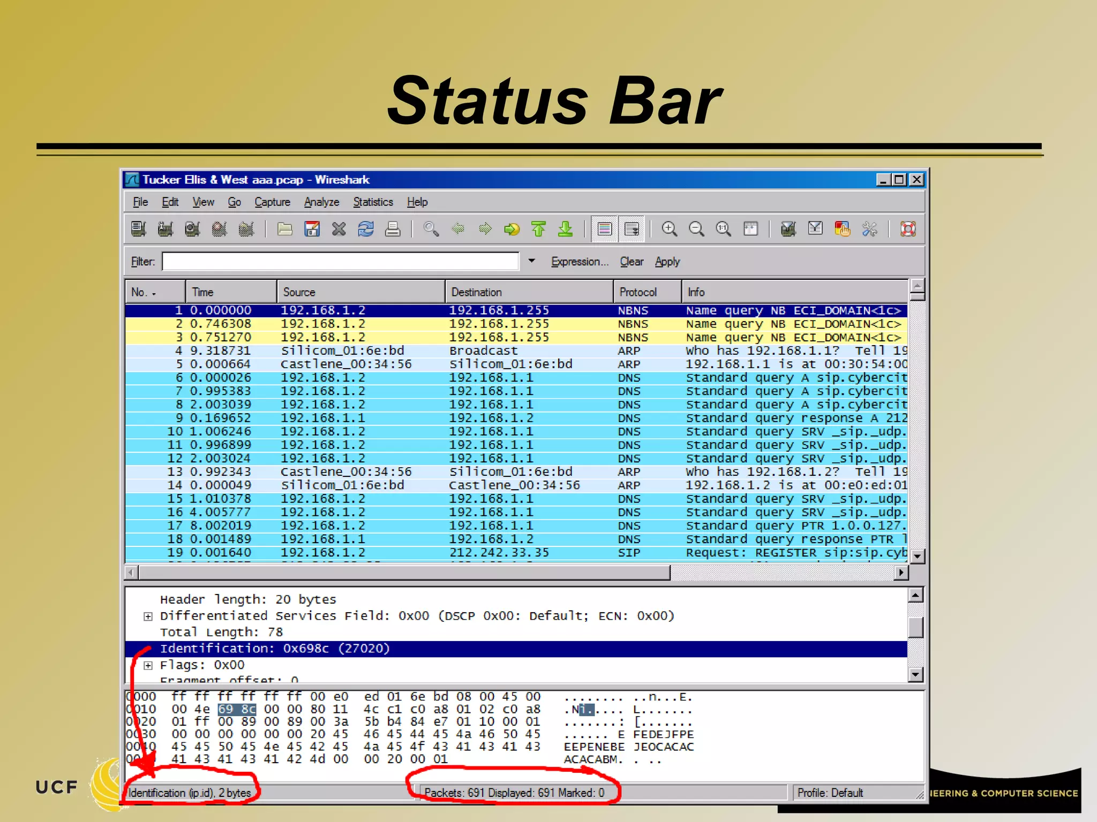Image resolution: width=1097 pixels, height=822 pixels.
Task: Open coloring rules icon
Action: click(842, 229)
